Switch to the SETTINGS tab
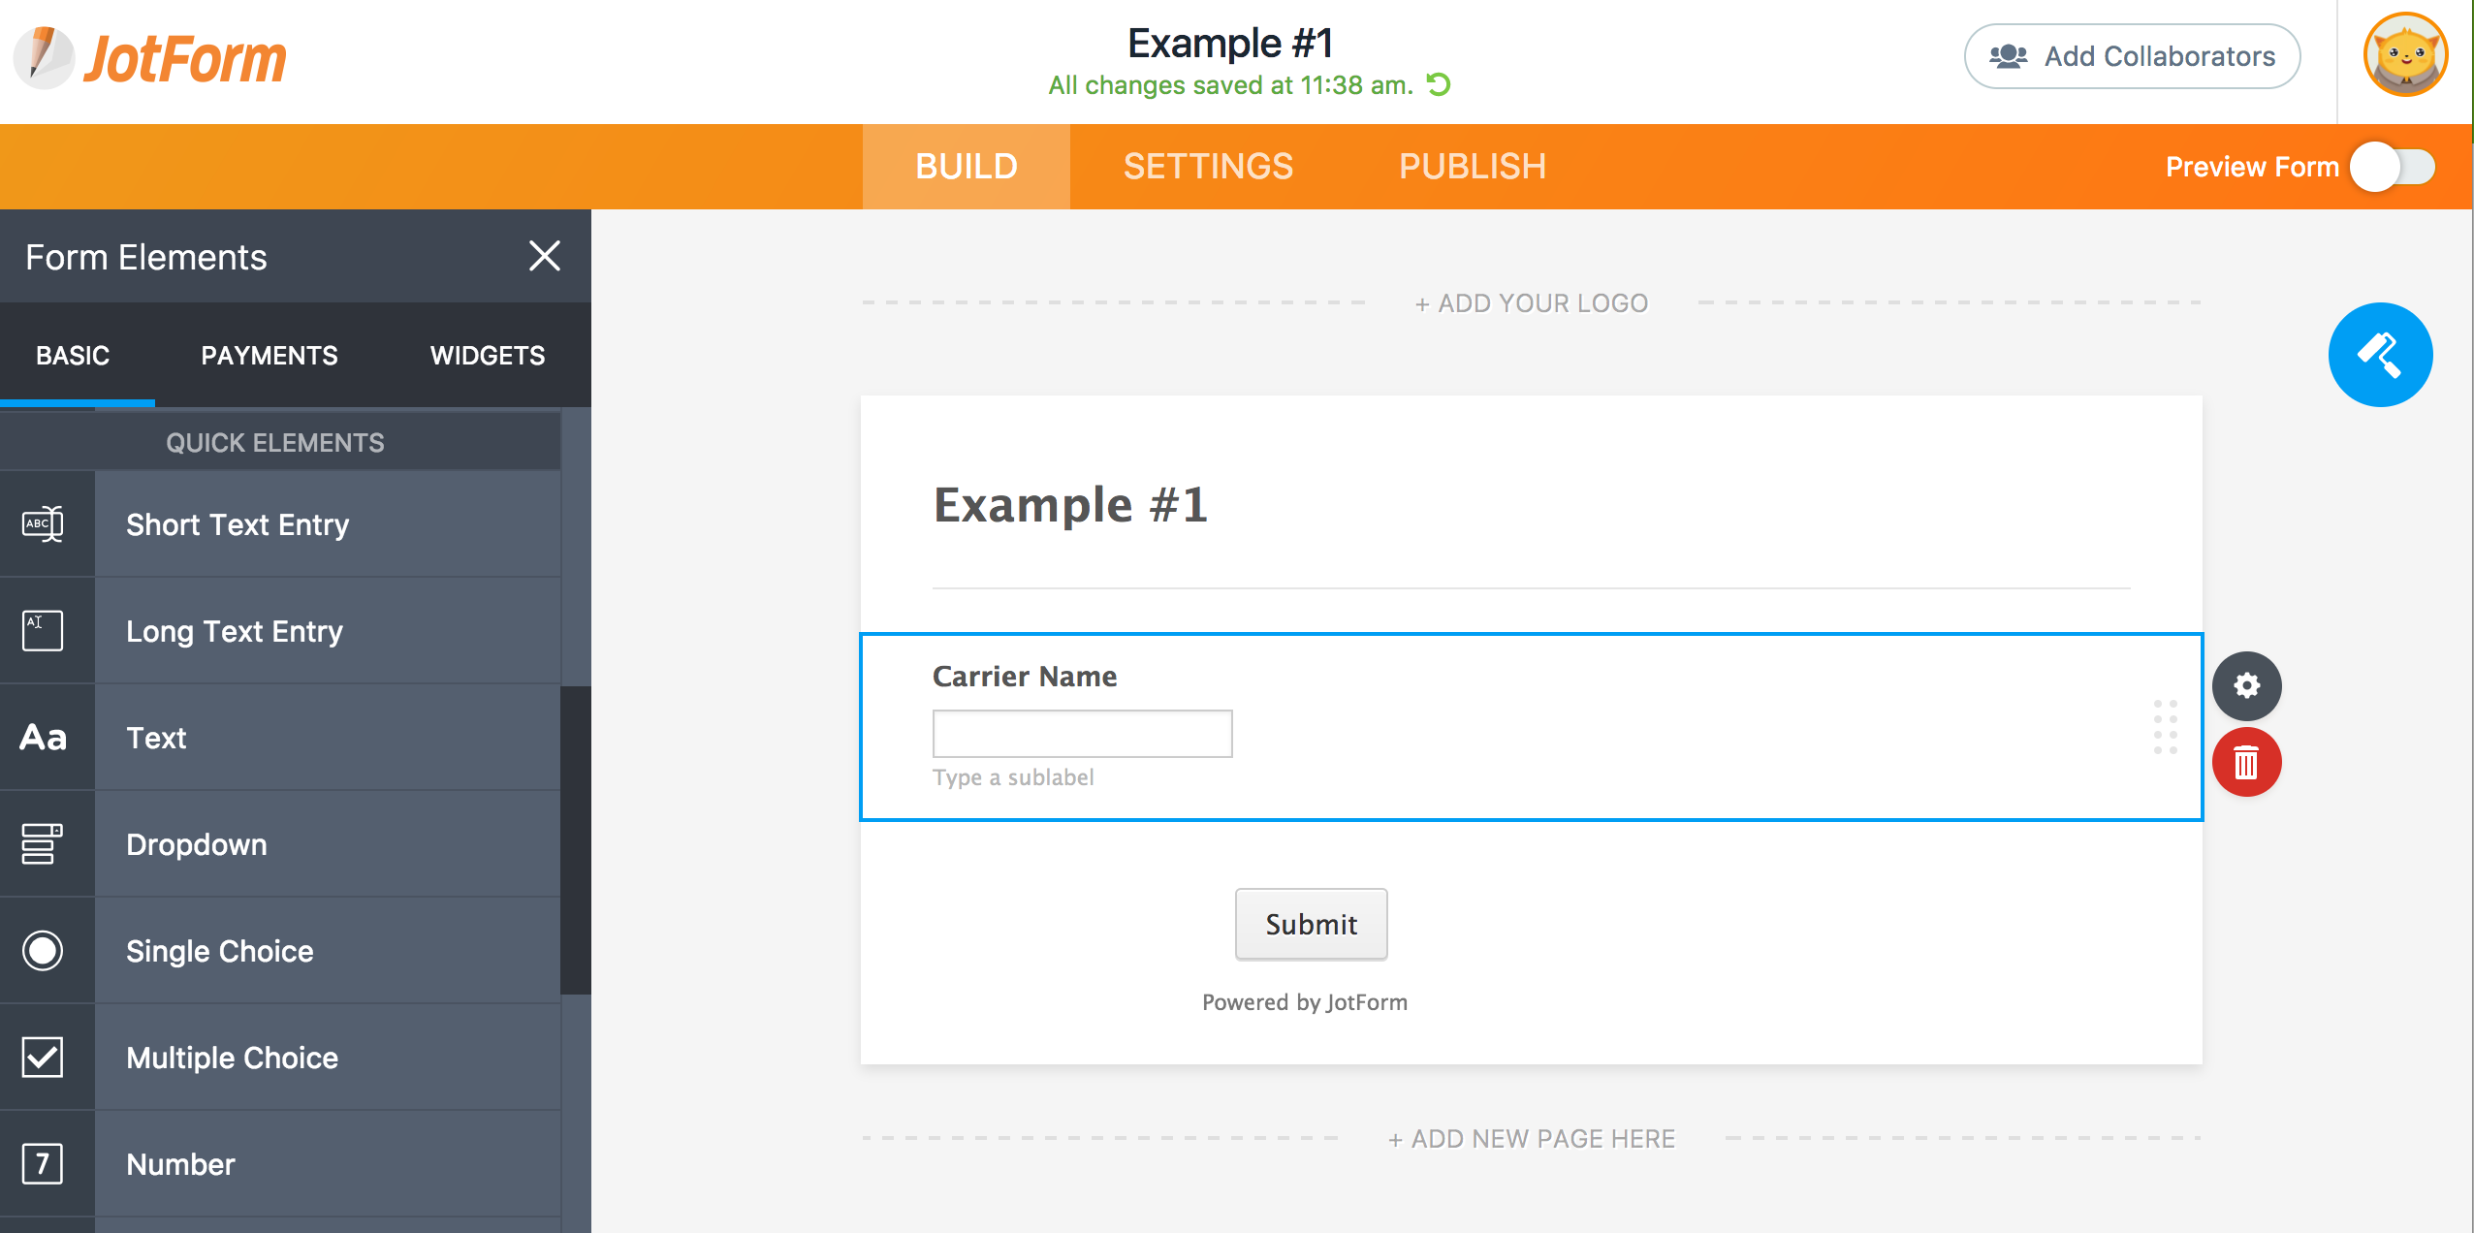 [1207, 166]
